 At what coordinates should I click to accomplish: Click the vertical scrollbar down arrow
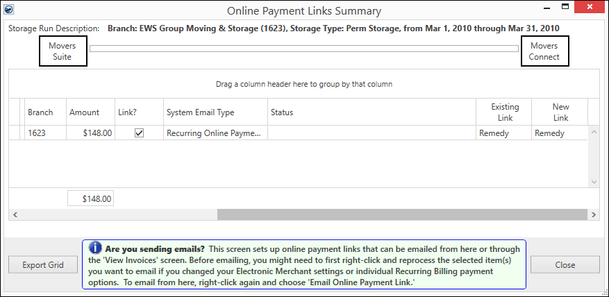[594, 182]
